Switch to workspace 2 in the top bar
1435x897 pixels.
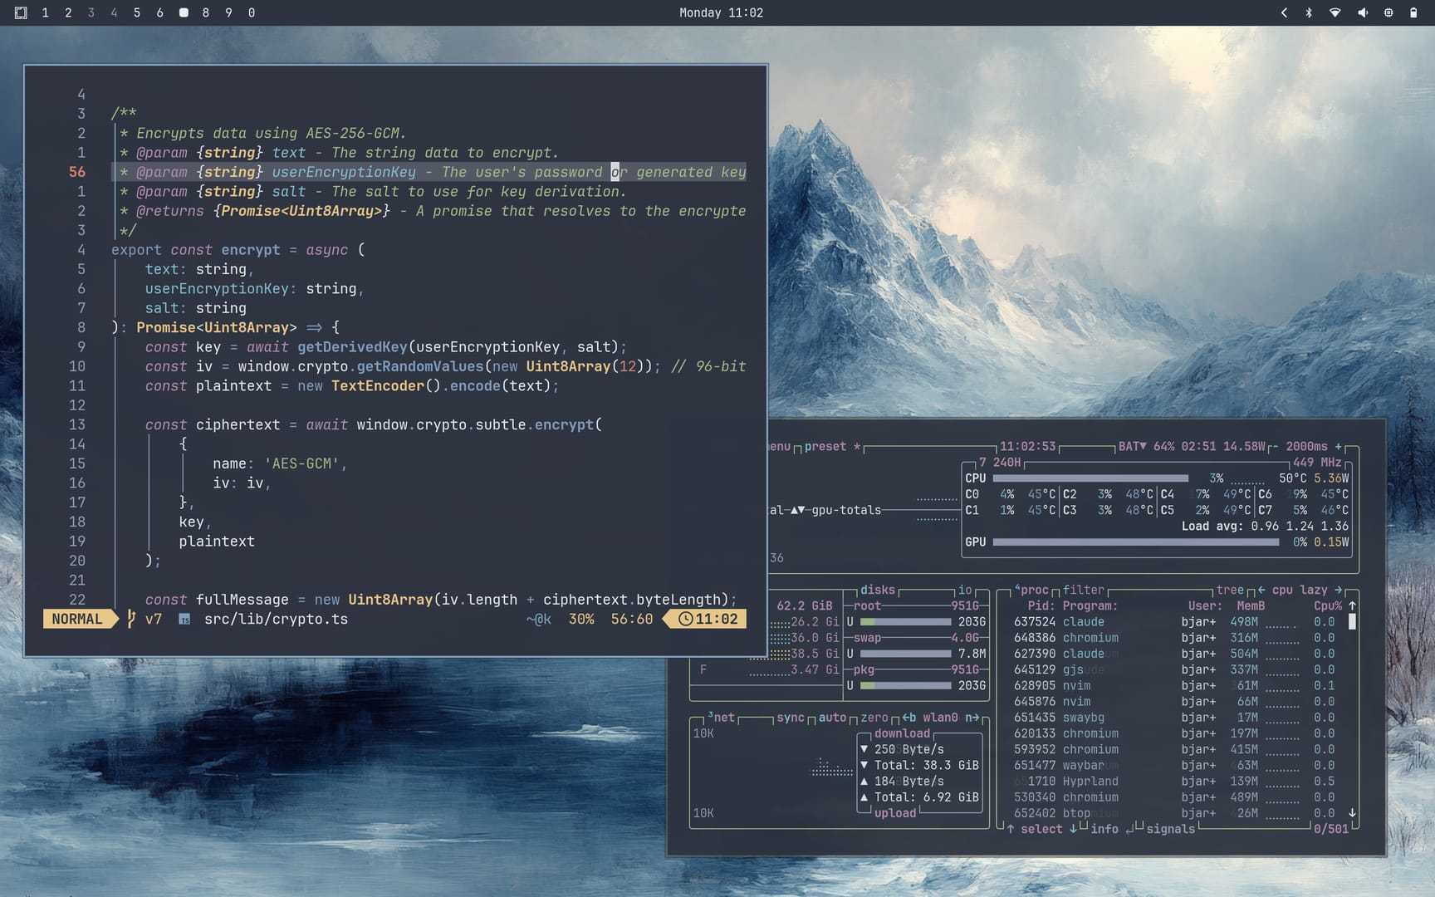click(68, 12)
